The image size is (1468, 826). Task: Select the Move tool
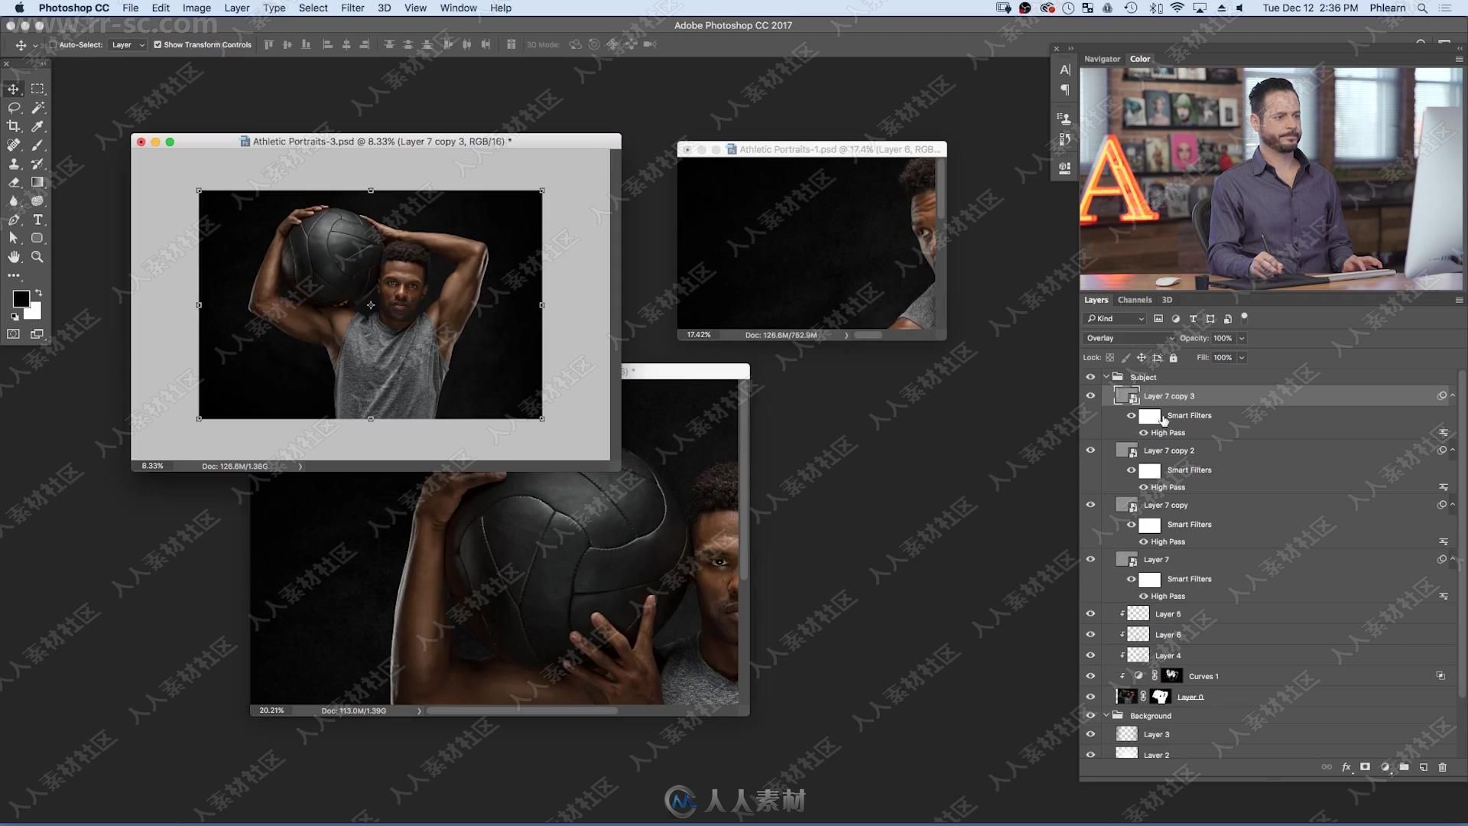tap(14, 89)
